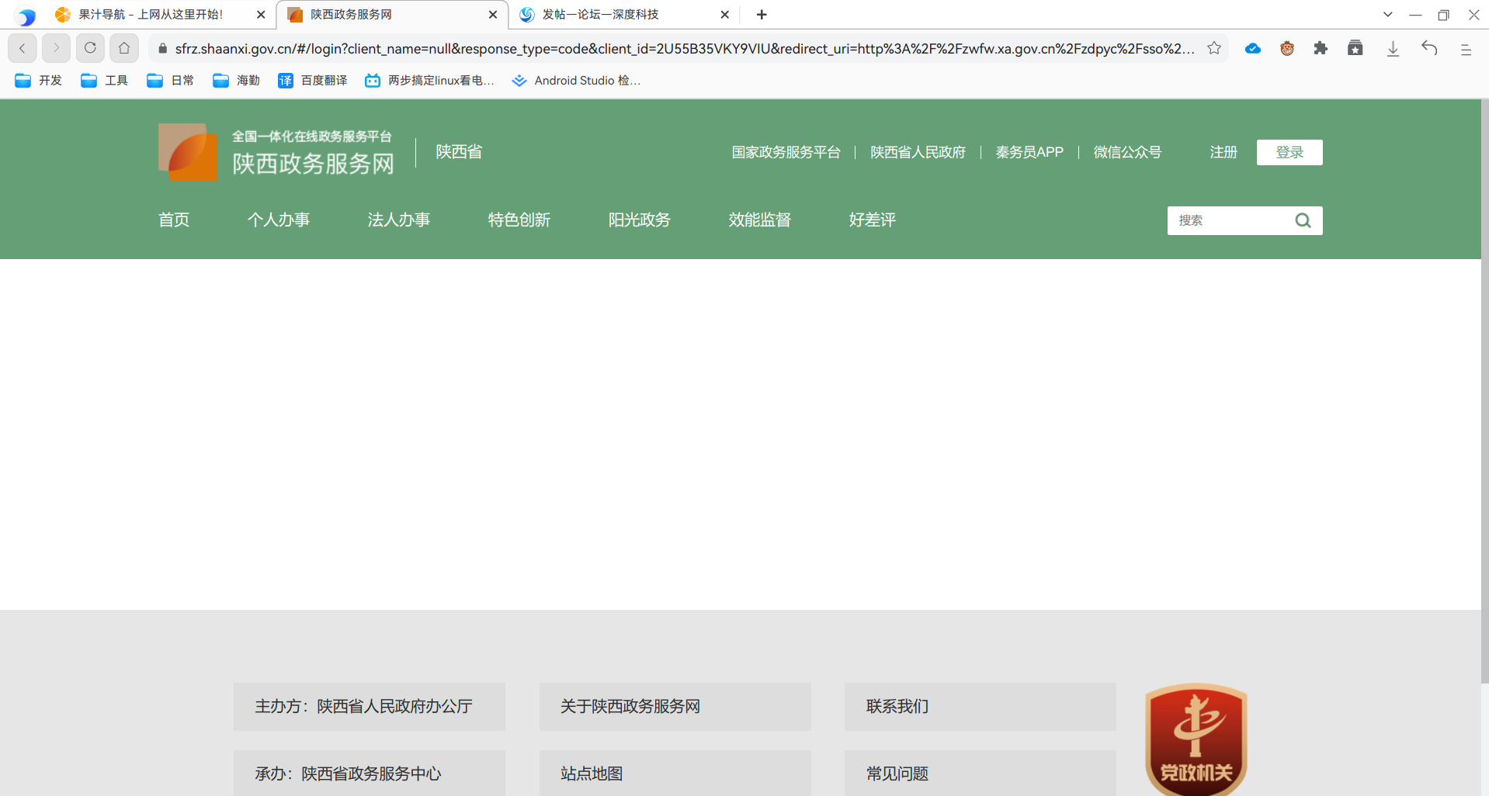Screen dimensions: 1489x796
Task: Open the browser downloads arrow icon
Action: (1393, 48)
